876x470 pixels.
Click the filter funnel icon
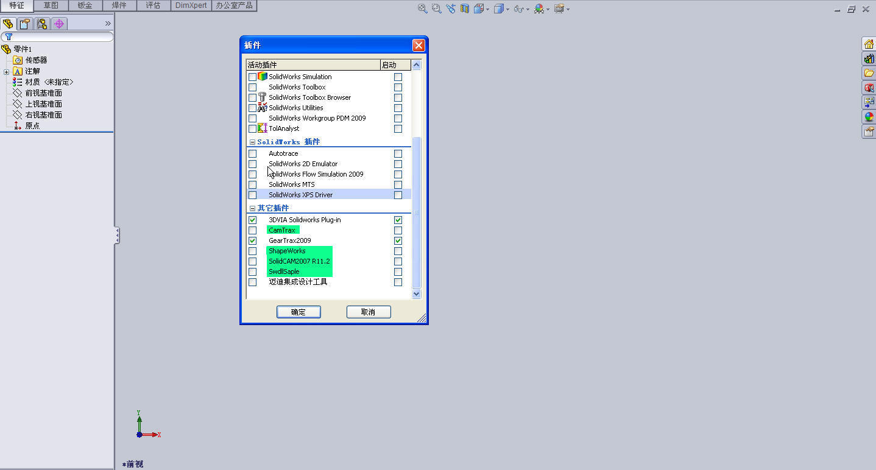[x=9, y=37]
